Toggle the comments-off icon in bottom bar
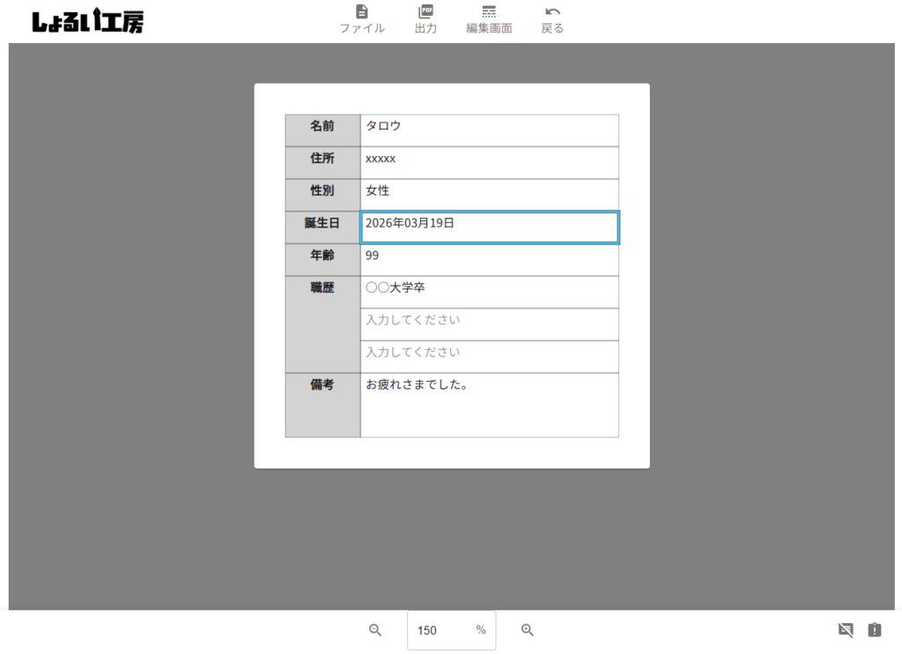Viewport: 902px width, 654px height. point(846,630)
